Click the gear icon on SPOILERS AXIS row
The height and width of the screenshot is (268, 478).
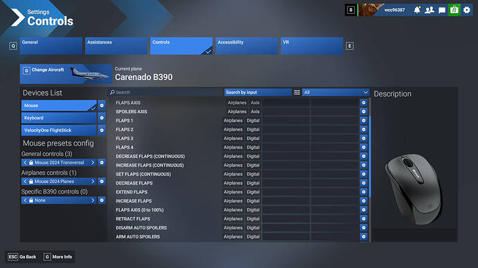pos(364,111)
